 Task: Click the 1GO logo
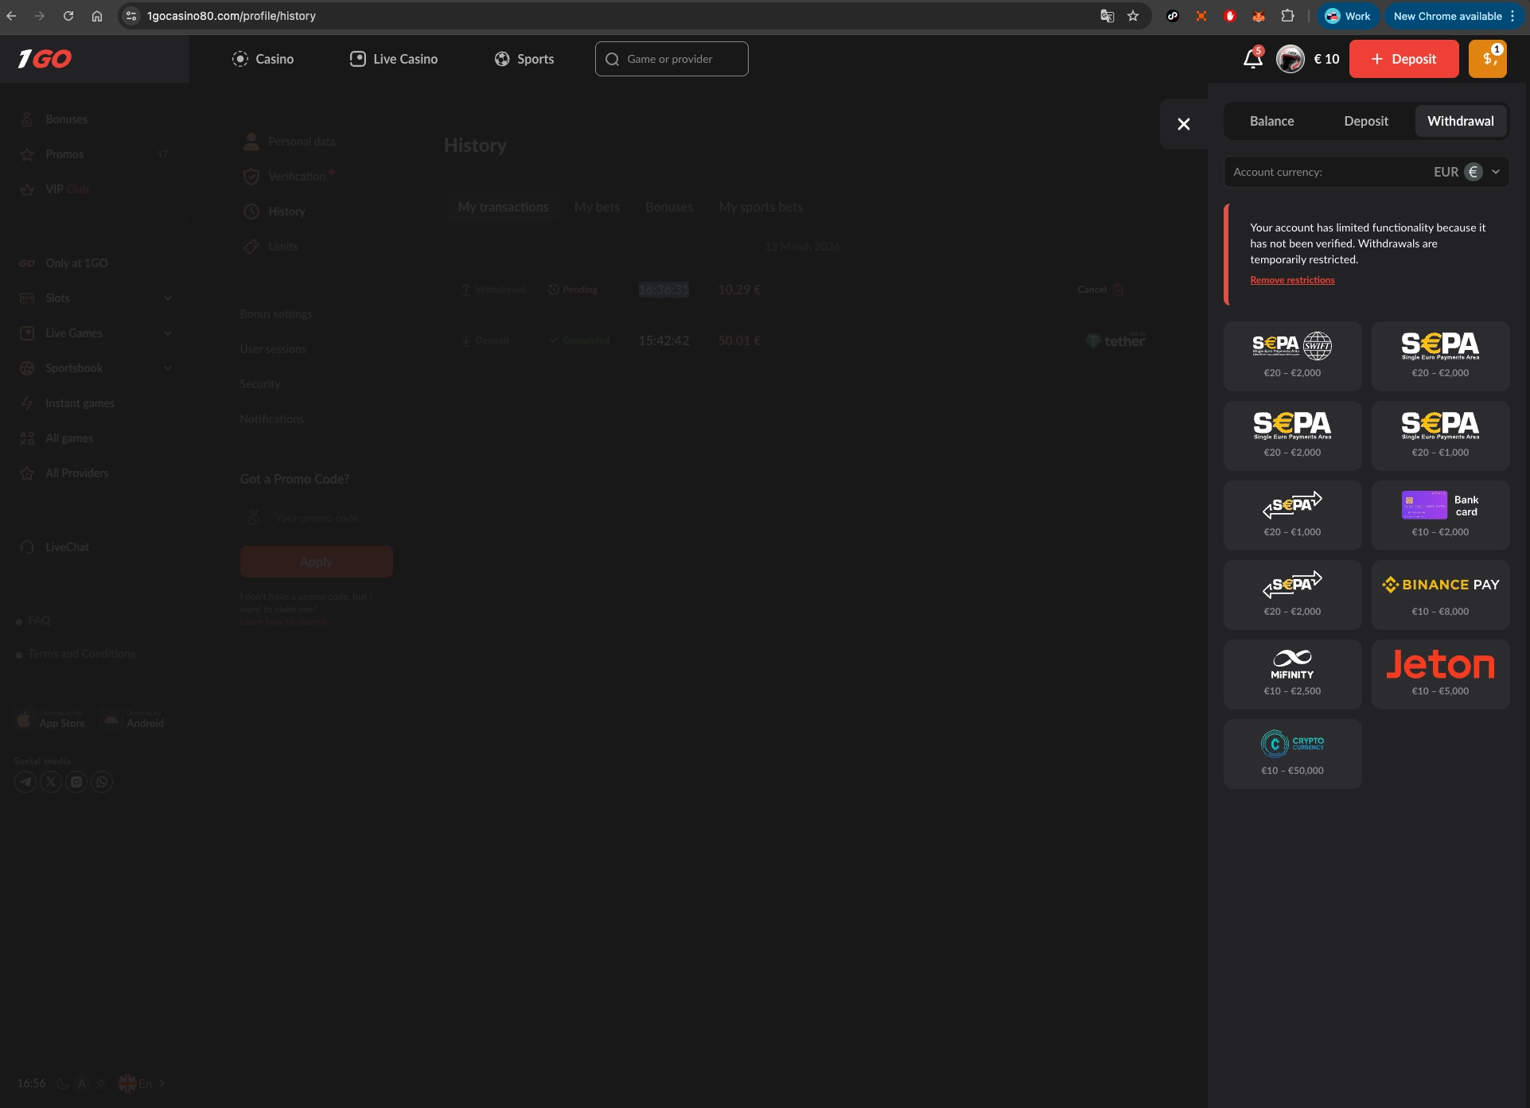pos(45,59)
